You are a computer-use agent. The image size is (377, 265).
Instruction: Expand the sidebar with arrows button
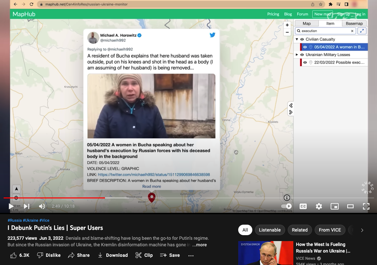click(x=362, y=31)
